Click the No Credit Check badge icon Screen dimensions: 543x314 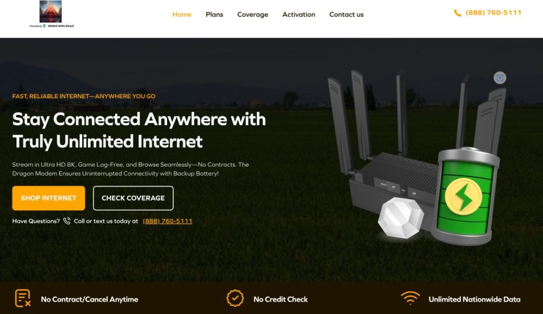click(x=235, y=298)
